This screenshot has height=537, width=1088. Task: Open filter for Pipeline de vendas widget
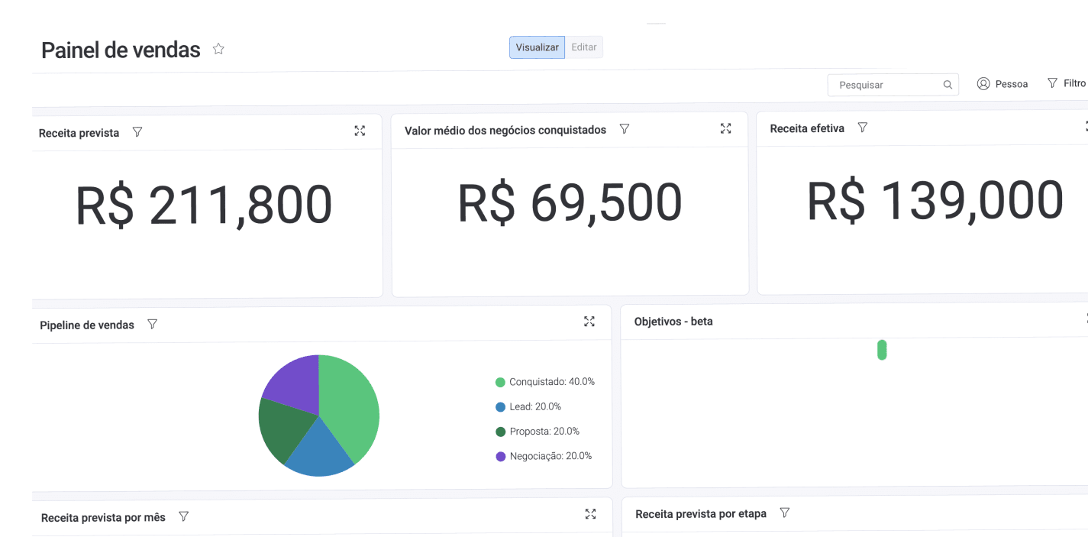coord(152,324)
